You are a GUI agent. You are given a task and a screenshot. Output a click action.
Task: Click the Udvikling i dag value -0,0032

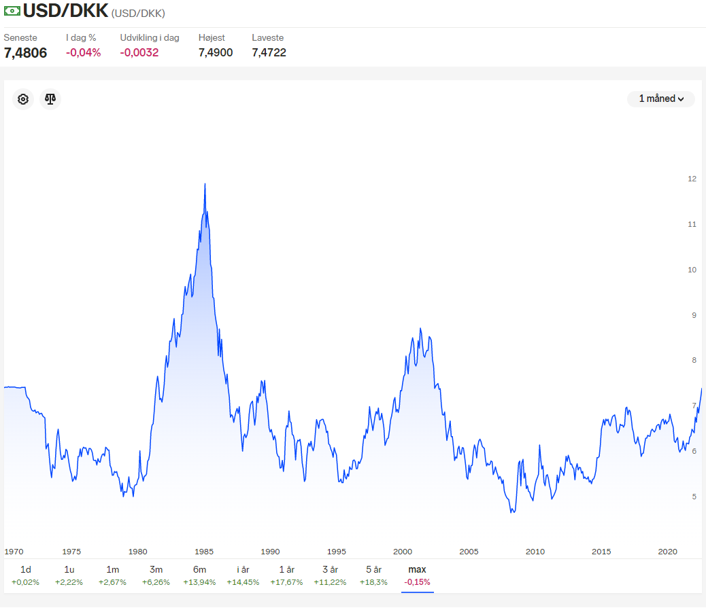tap(139, 52)
